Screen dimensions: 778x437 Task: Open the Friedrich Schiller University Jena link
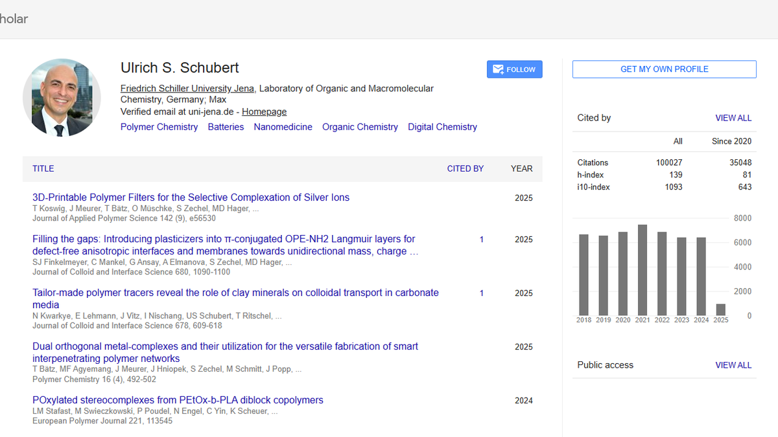[187, 88]
